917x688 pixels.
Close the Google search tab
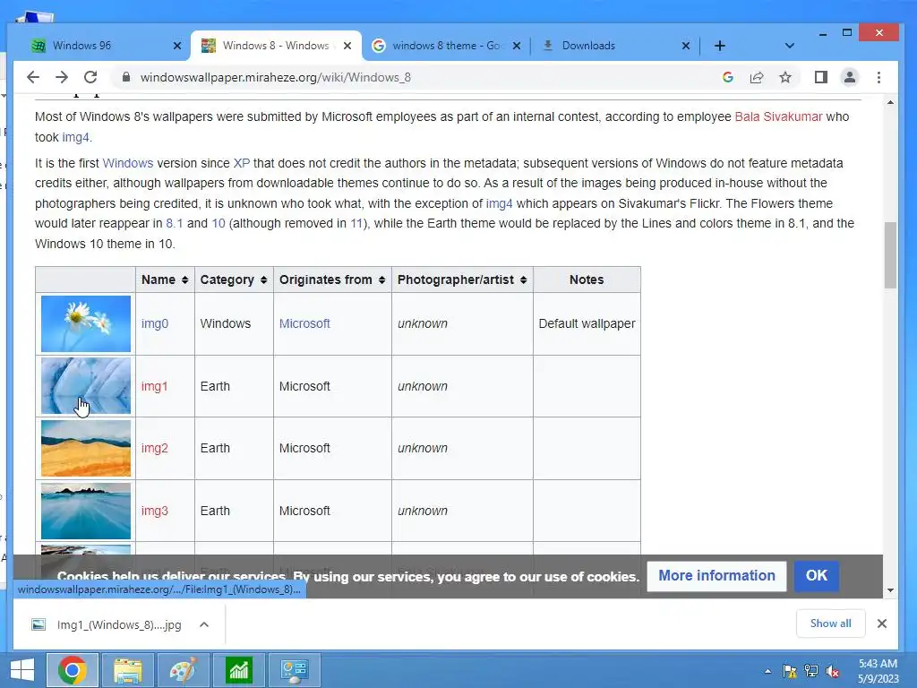517,46
